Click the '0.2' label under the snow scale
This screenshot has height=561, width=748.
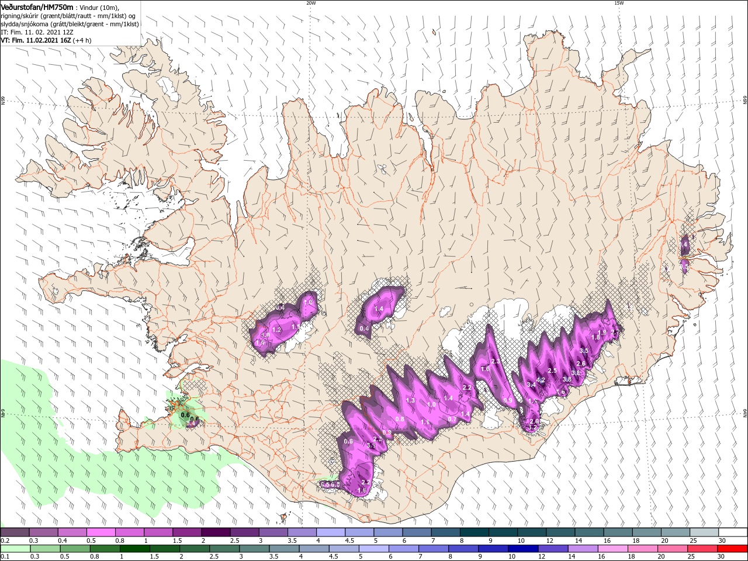point(5,541)
